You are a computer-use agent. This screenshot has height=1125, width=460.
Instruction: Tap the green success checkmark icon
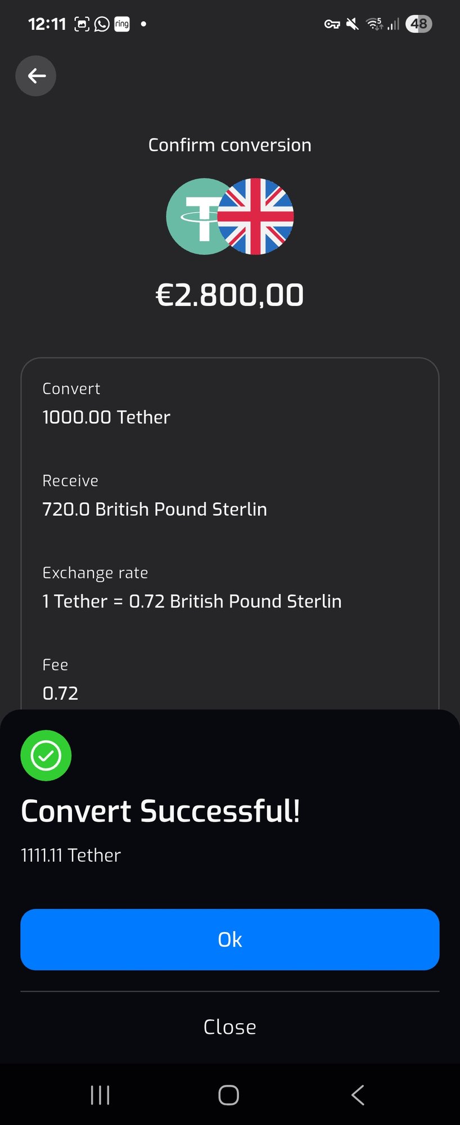(46, 755)
